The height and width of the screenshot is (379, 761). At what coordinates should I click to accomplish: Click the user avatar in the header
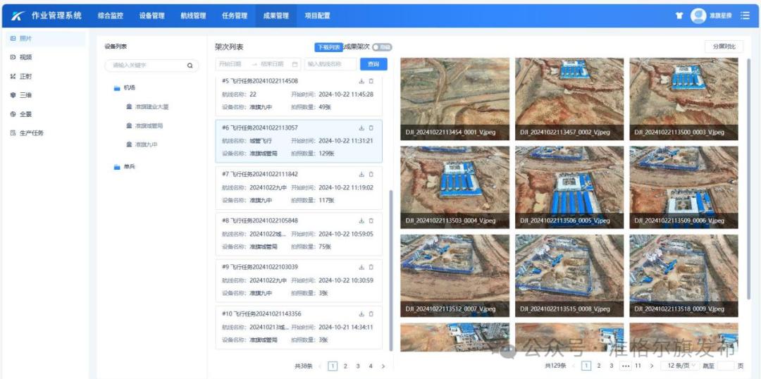pyautogui.click(x=698, y=15)
